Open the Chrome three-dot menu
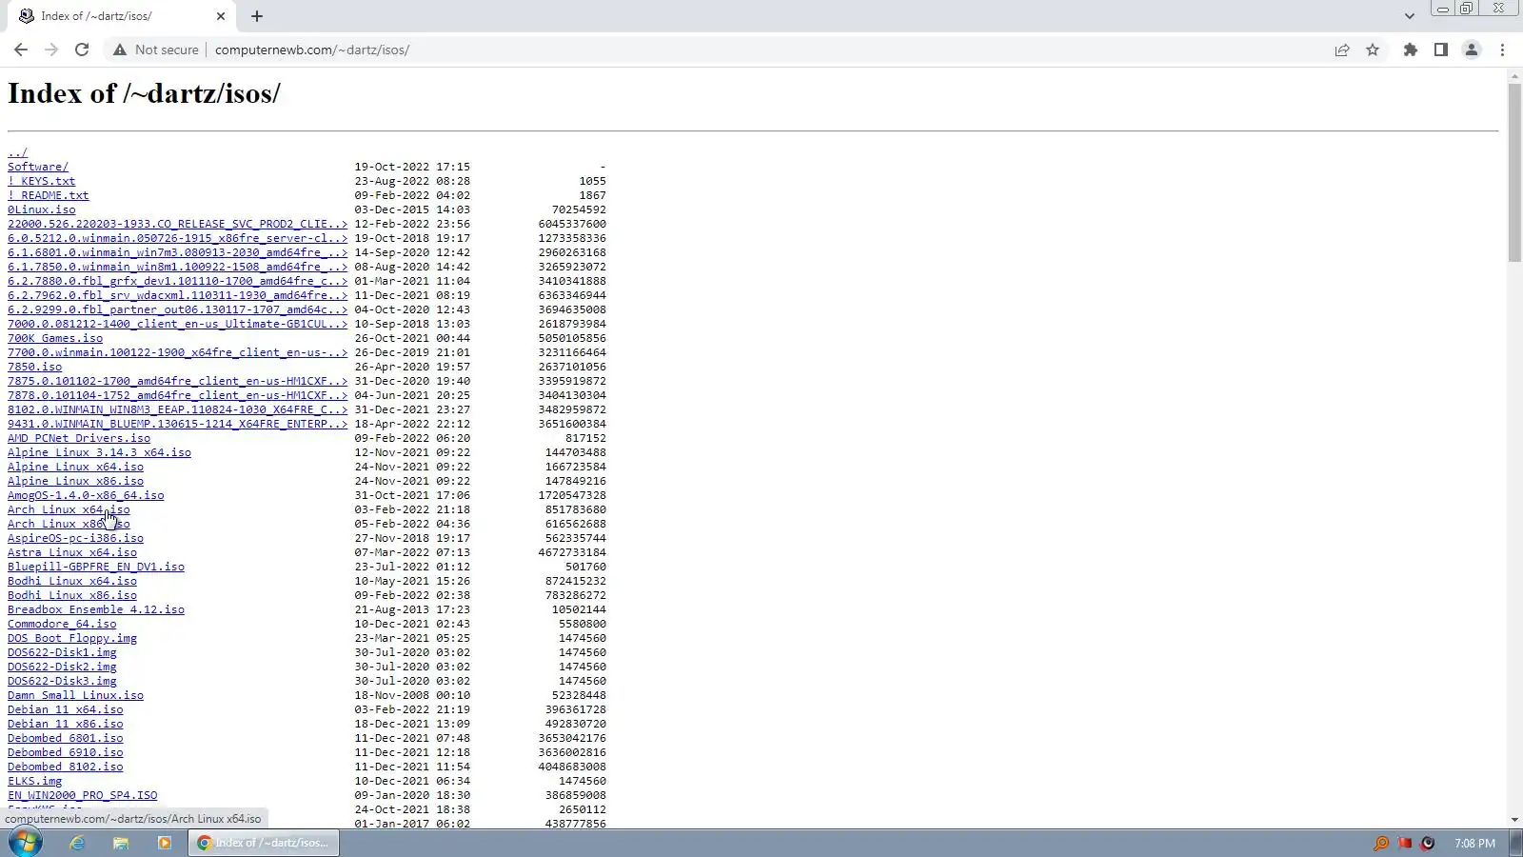The image size is (1523, 857). pos(1502,50)
